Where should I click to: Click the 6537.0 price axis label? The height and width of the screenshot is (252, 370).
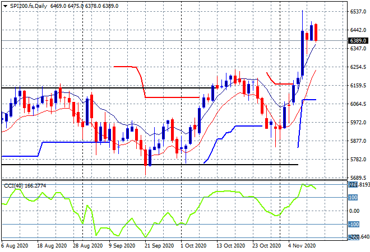[x=358, y=11]
